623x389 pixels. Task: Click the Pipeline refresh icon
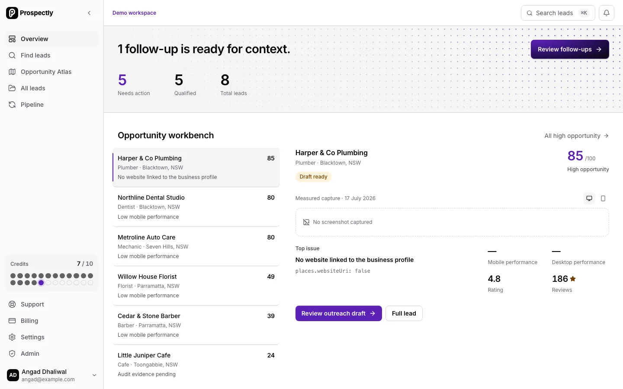pyautogui.click(x=12, y=105)
